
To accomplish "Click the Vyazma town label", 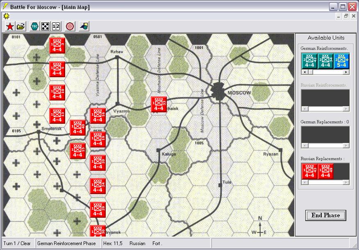I will click(x=122, y=111).
